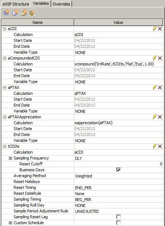
Task: Click the Value column header
Action: pos(119,22)
